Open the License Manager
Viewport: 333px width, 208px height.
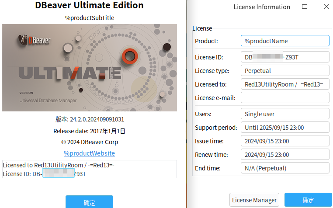[254, 200]
